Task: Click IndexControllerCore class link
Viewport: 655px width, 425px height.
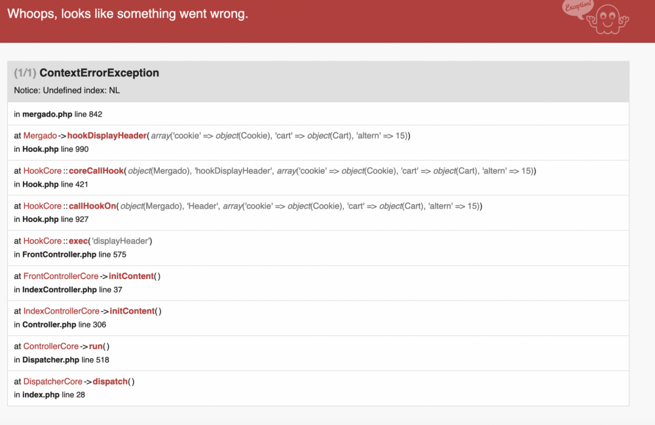Action: click(x=62, y=311)
